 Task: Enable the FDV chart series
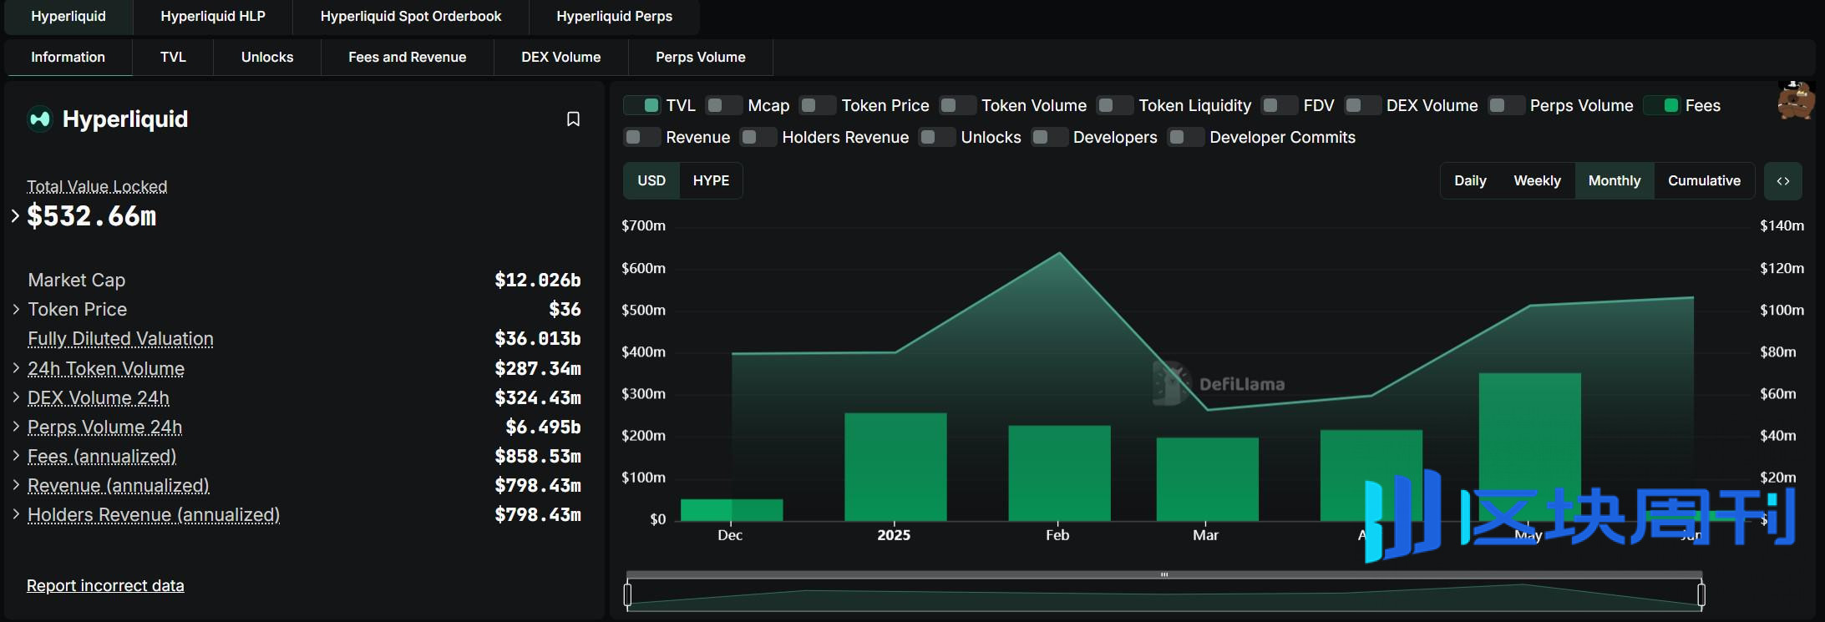click(x=1279, y=106)
